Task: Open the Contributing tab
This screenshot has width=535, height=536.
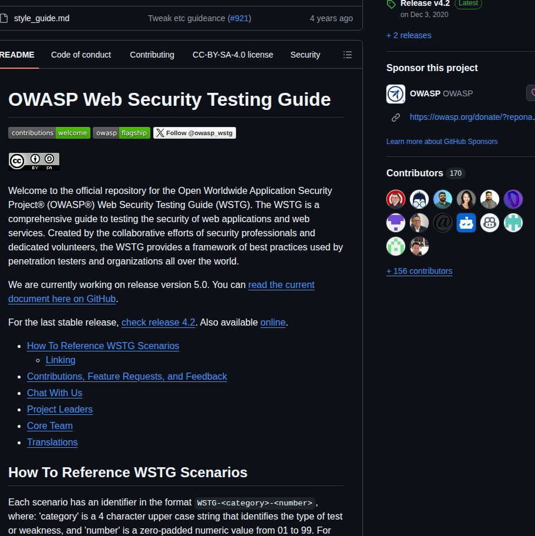Action: [152, 55]
